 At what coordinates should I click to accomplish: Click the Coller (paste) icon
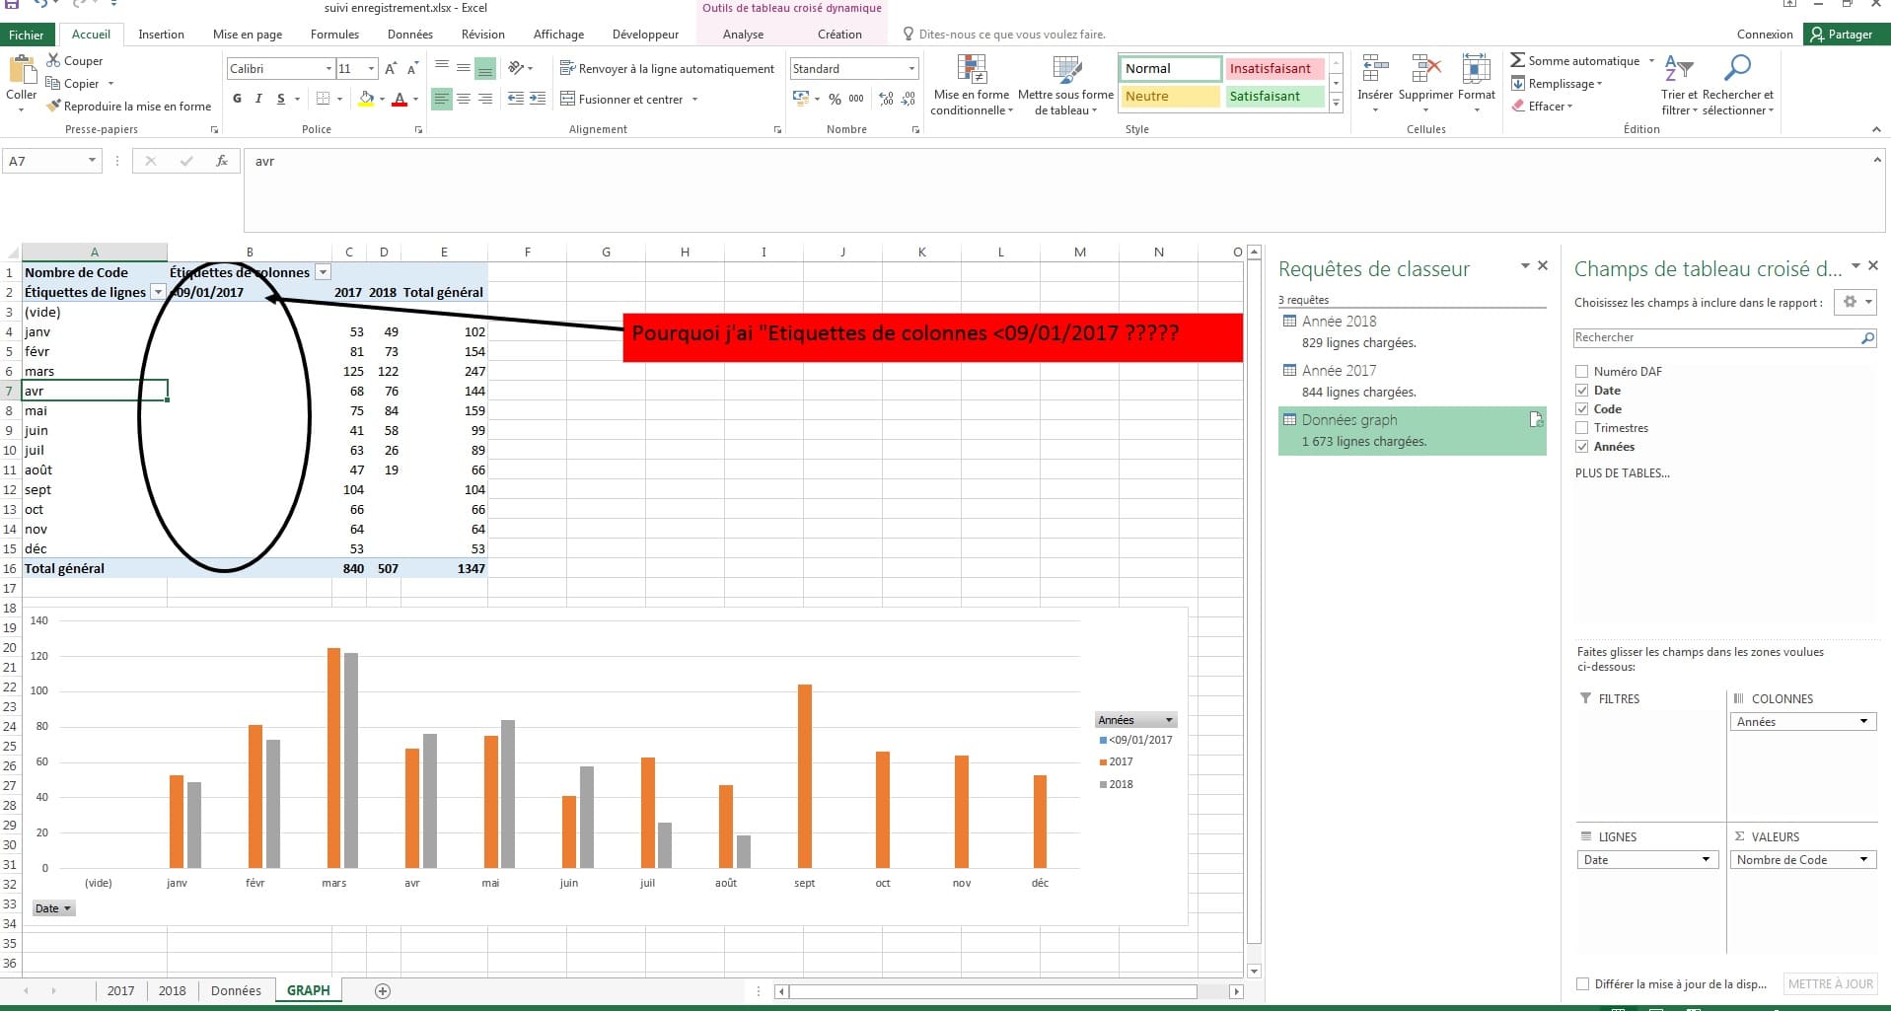click(x=21, y=71)
